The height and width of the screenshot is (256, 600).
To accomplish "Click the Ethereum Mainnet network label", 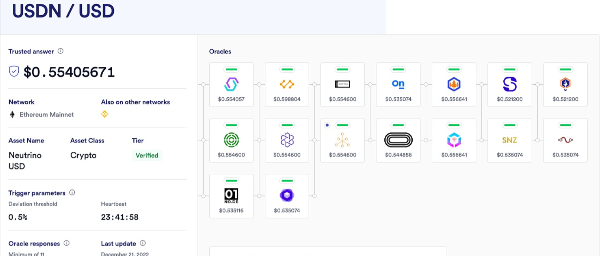I will 46,115.
